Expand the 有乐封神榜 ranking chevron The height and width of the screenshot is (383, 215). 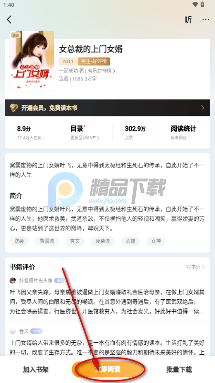click(114, 71)
